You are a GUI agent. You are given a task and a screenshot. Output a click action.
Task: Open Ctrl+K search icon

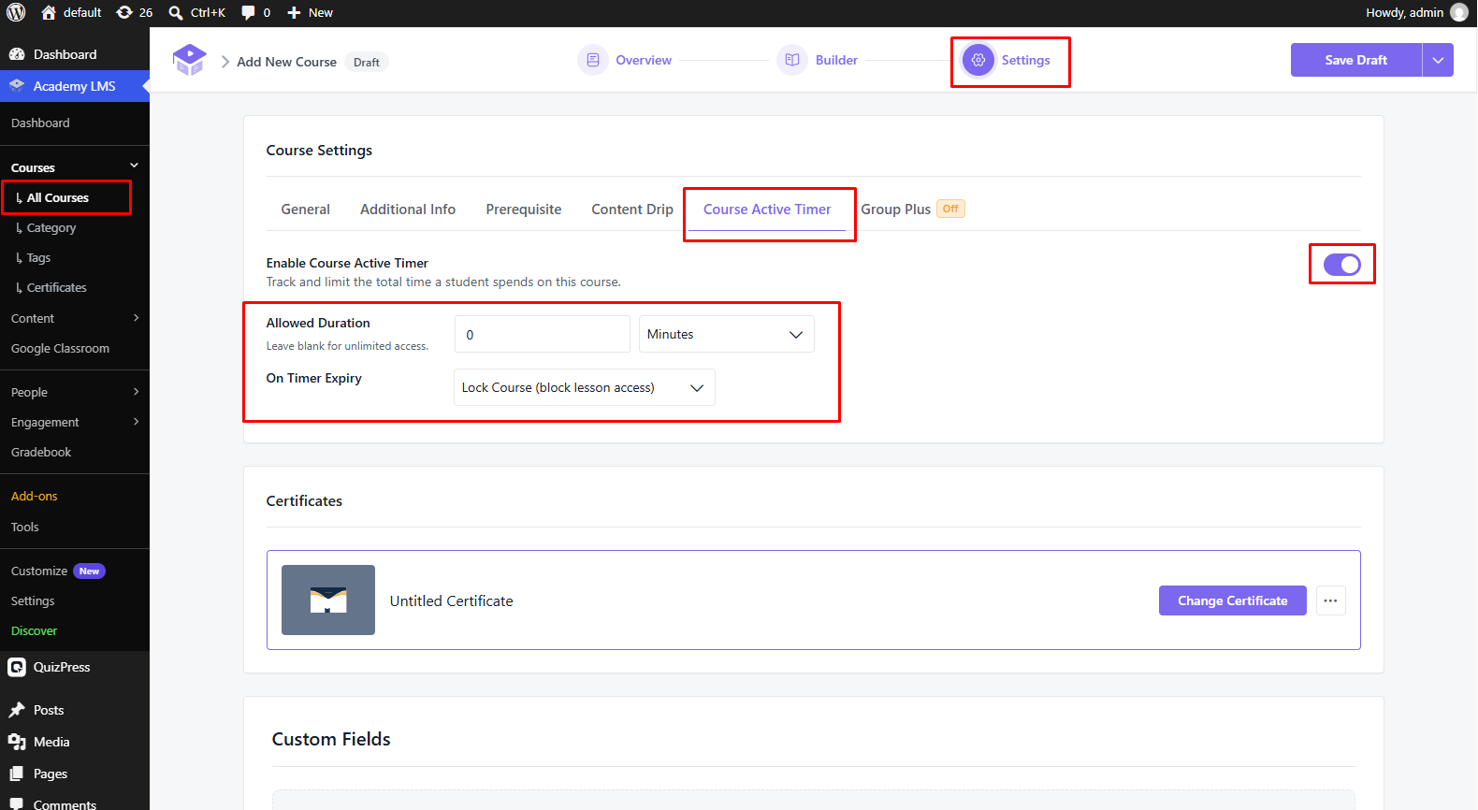click(175, 12)
